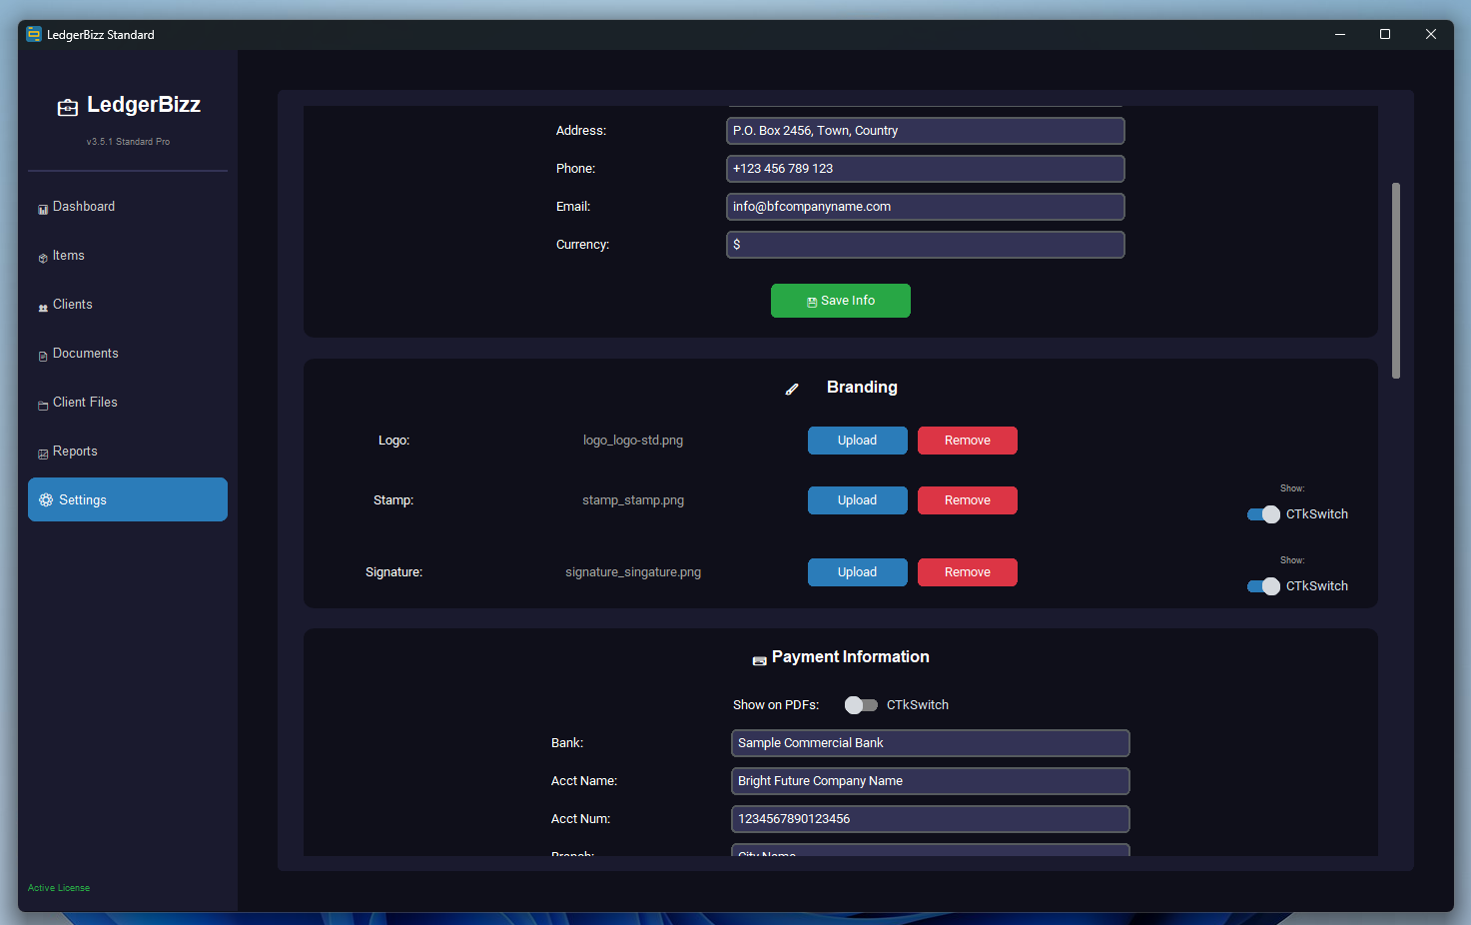The height and width of the screenshot is (925, 1471).
Task: Open the Documents section
Action: point(128,354)
